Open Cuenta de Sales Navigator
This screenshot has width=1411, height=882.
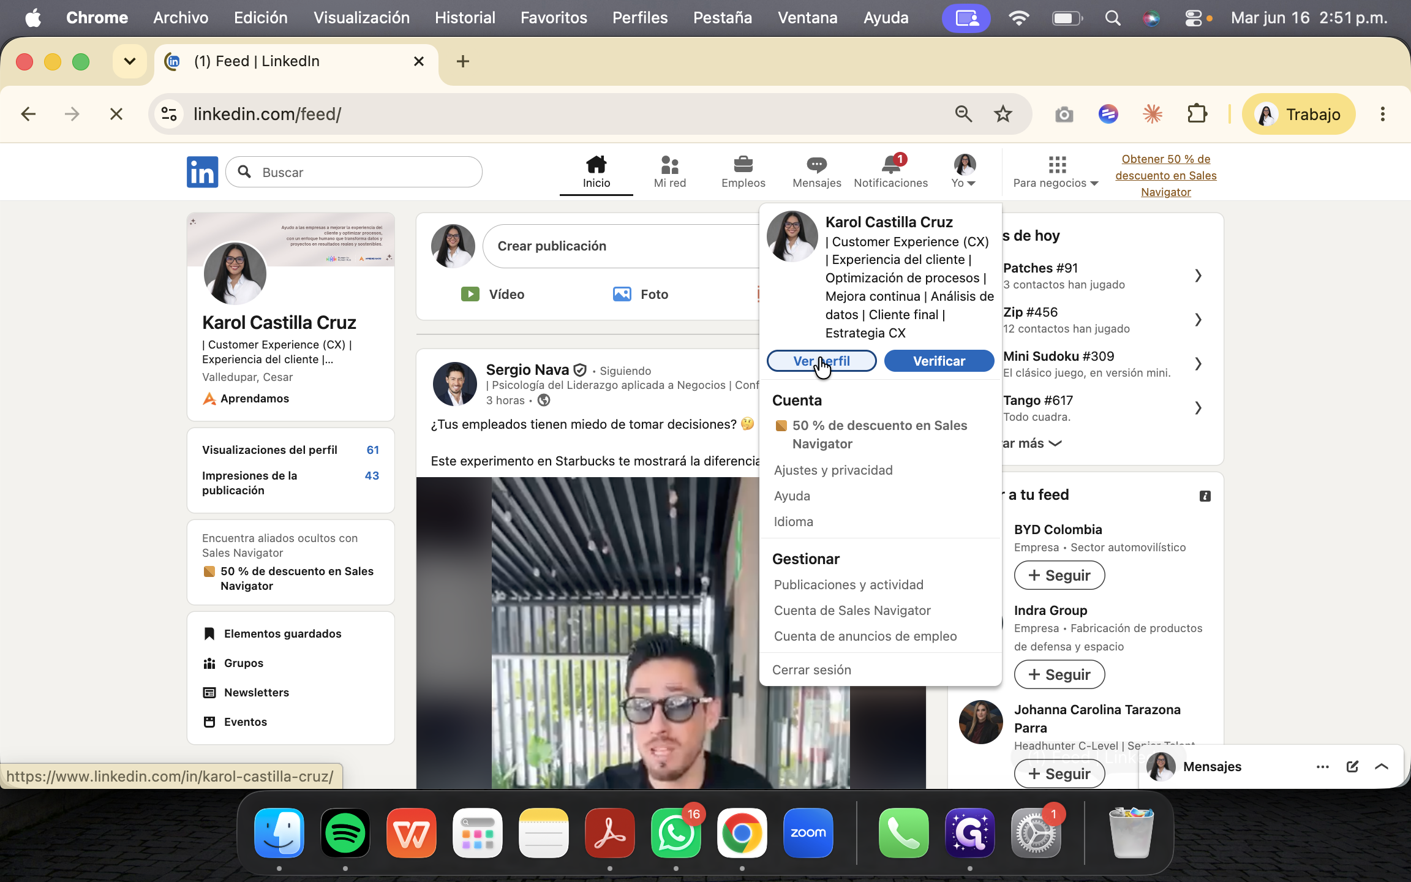[852, 610]
